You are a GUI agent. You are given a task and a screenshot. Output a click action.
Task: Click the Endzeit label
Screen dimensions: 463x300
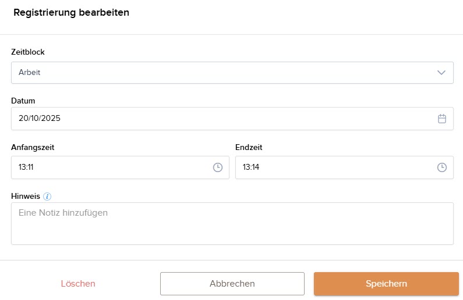point(249,148)
